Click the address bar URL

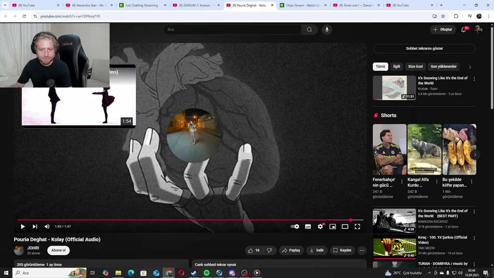coord(70,16)
